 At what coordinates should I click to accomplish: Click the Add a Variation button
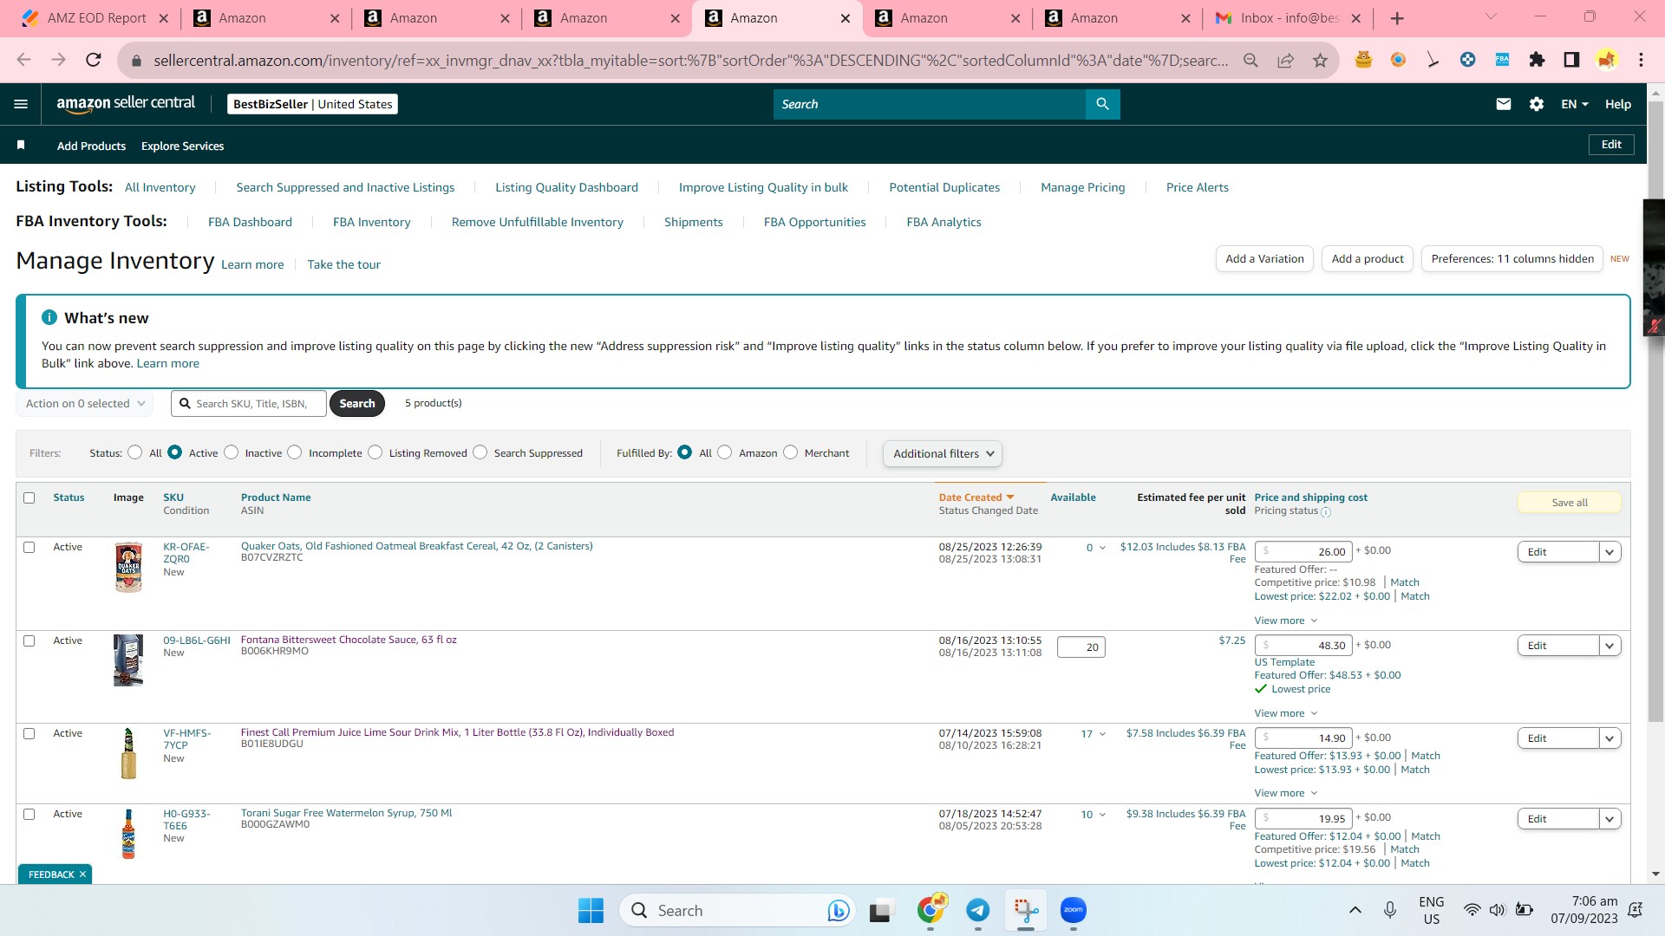[x=1264, y=258]
